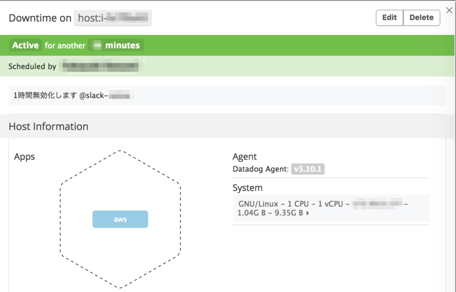This screenshot has height=292, width=456.
Task: Click the Scheduled by label
Action: pos(32,66)
